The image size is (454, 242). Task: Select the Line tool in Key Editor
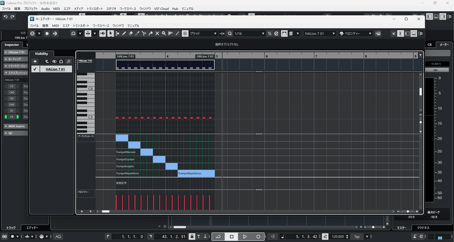point(177,34)
